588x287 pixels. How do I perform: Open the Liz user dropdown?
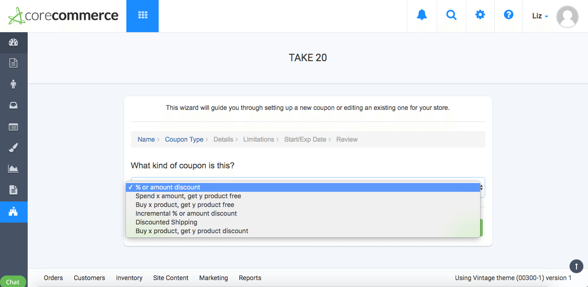coord(540,16)
